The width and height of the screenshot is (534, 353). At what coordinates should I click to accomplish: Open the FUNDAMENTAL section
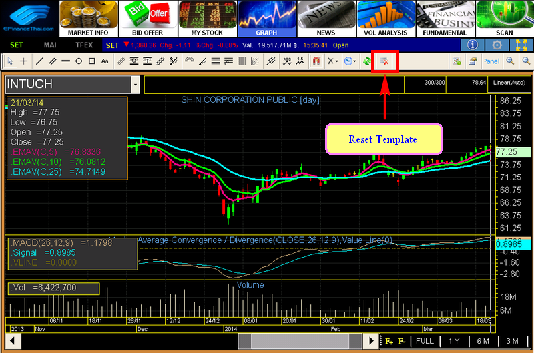[x=445, y=19]
